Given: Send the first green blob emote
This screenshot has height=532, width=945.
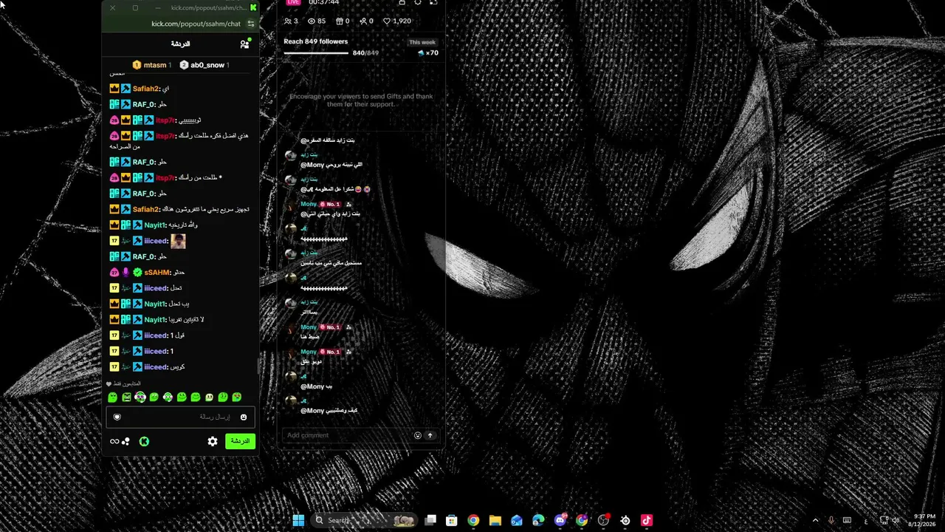Looking at the screenshot, I should coord(112,398).
